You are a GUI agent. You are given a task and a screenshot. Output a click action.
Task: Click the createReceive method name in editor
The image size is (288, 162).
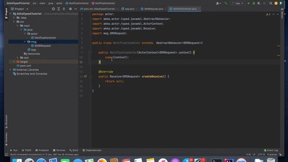pyautogui.click(x=152, y=76)
